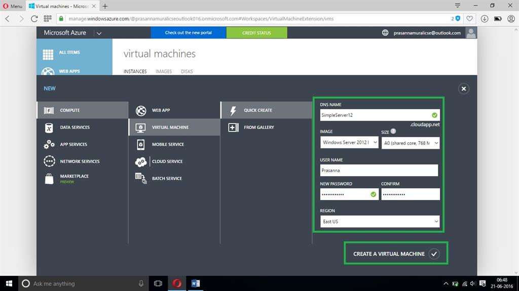Show hidden system tray icons chevron

pyautogui.click(x=446, y=283)
